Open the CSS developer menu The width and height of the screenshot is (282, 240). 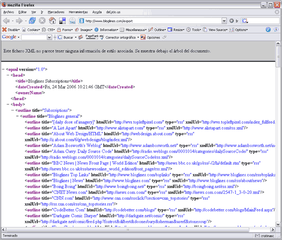(49, 29)
